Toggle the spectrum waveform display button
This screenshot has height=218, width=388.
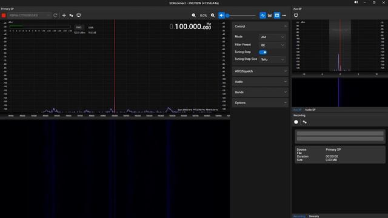point(263,15)
